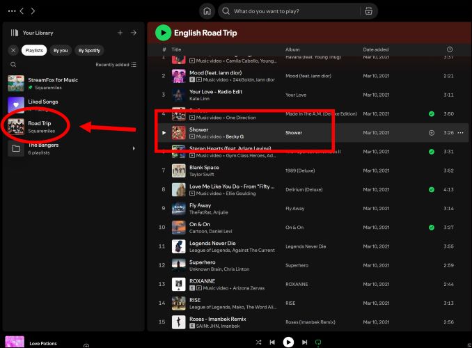Skip to previous track
Image resolution: width=472 pixels, height=348 pixels.
[272, 342]
